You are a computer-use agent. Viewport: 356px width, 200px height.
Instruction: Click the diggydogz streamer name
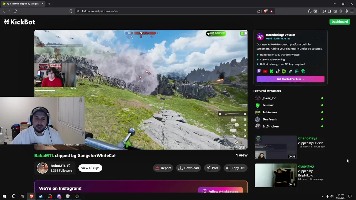tap(306, 166)
